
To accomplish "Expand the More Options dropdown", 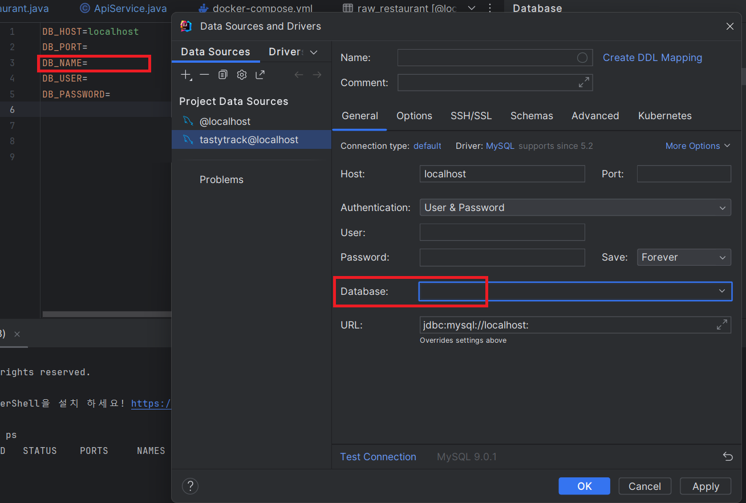I will click(698, 146).
